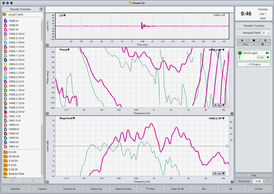Open the Session Data folder

point(14,174)
